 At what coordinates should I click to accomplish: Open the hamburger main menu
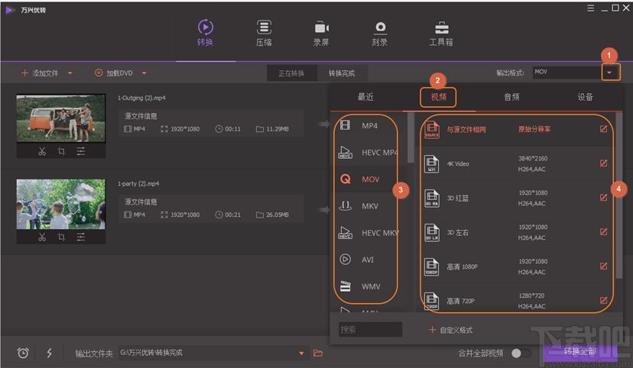(x=591, y=8)
